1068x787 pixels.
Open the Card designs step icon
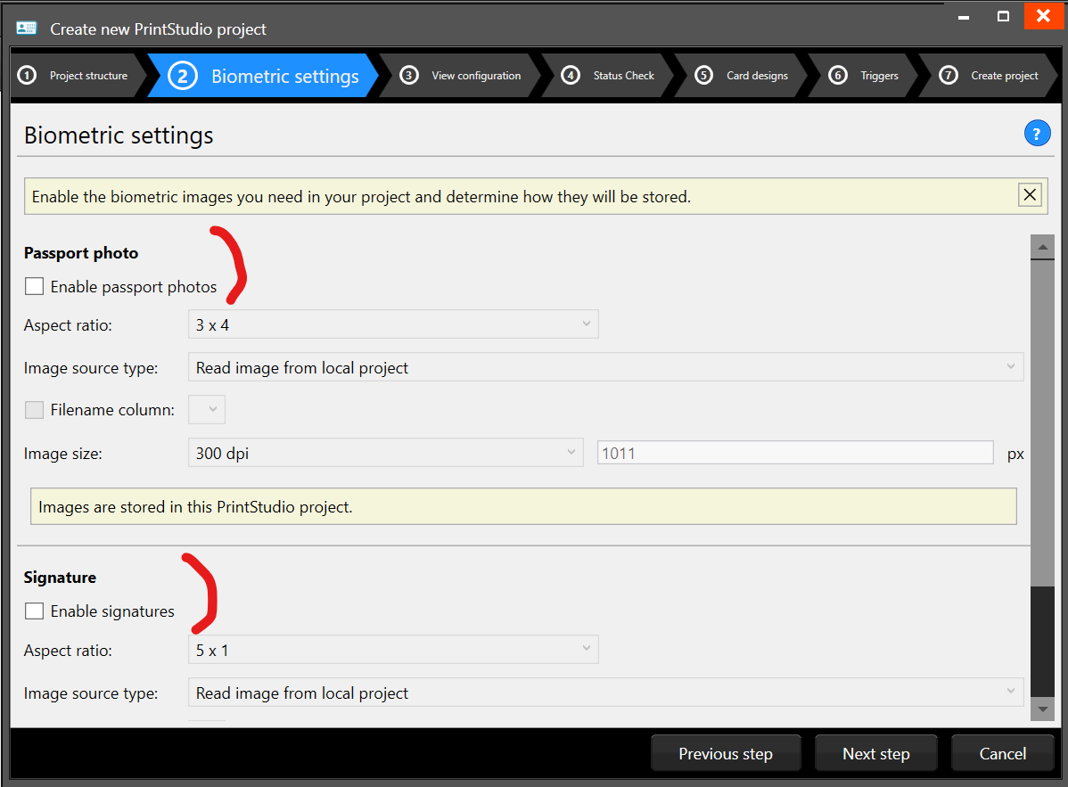tap(702, 76)
